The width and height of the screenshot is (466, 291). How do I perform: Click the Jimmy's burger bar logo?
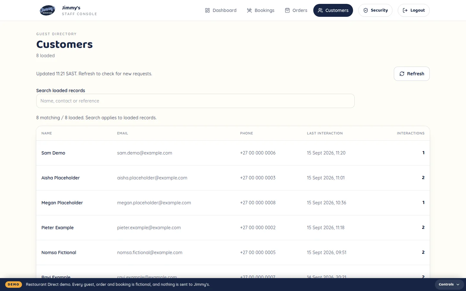(x=47, y=10)
